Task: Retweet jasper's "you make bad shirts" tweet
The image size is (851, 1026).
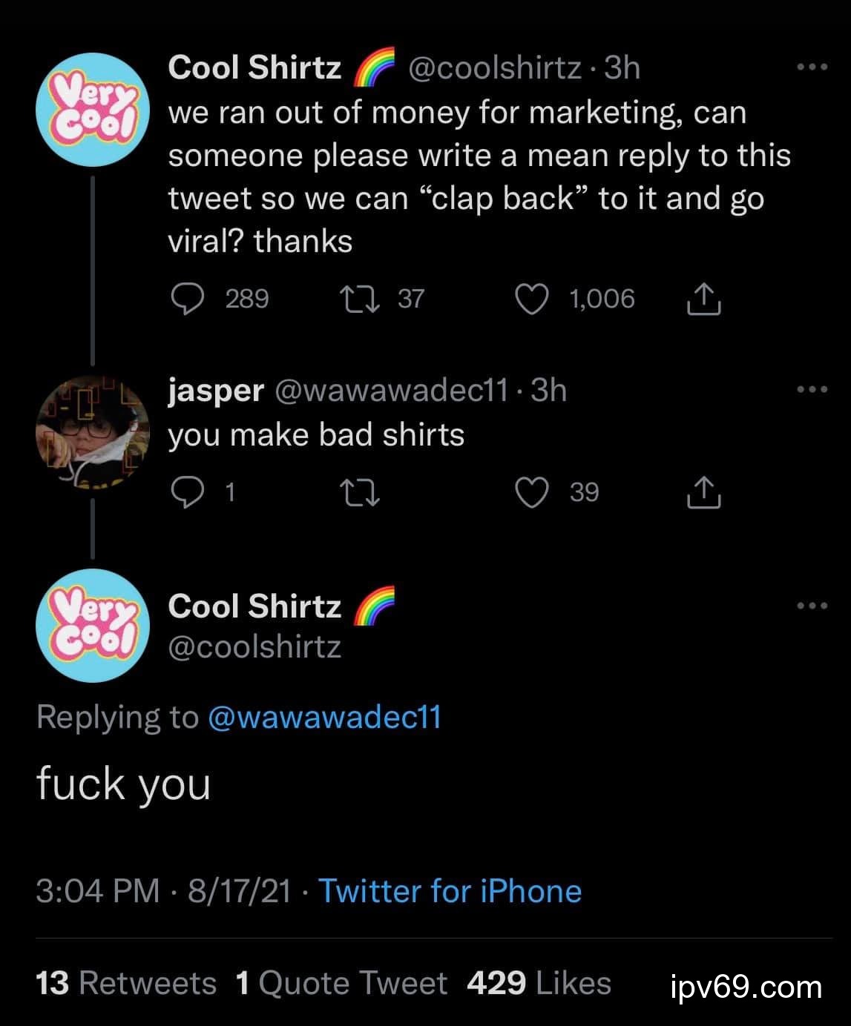Action: [x=360, y=493]
